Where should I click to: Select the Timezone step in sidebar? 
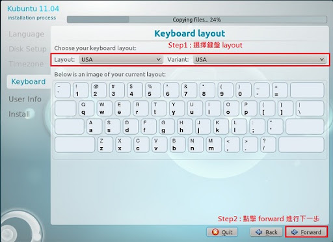point(26,64)
